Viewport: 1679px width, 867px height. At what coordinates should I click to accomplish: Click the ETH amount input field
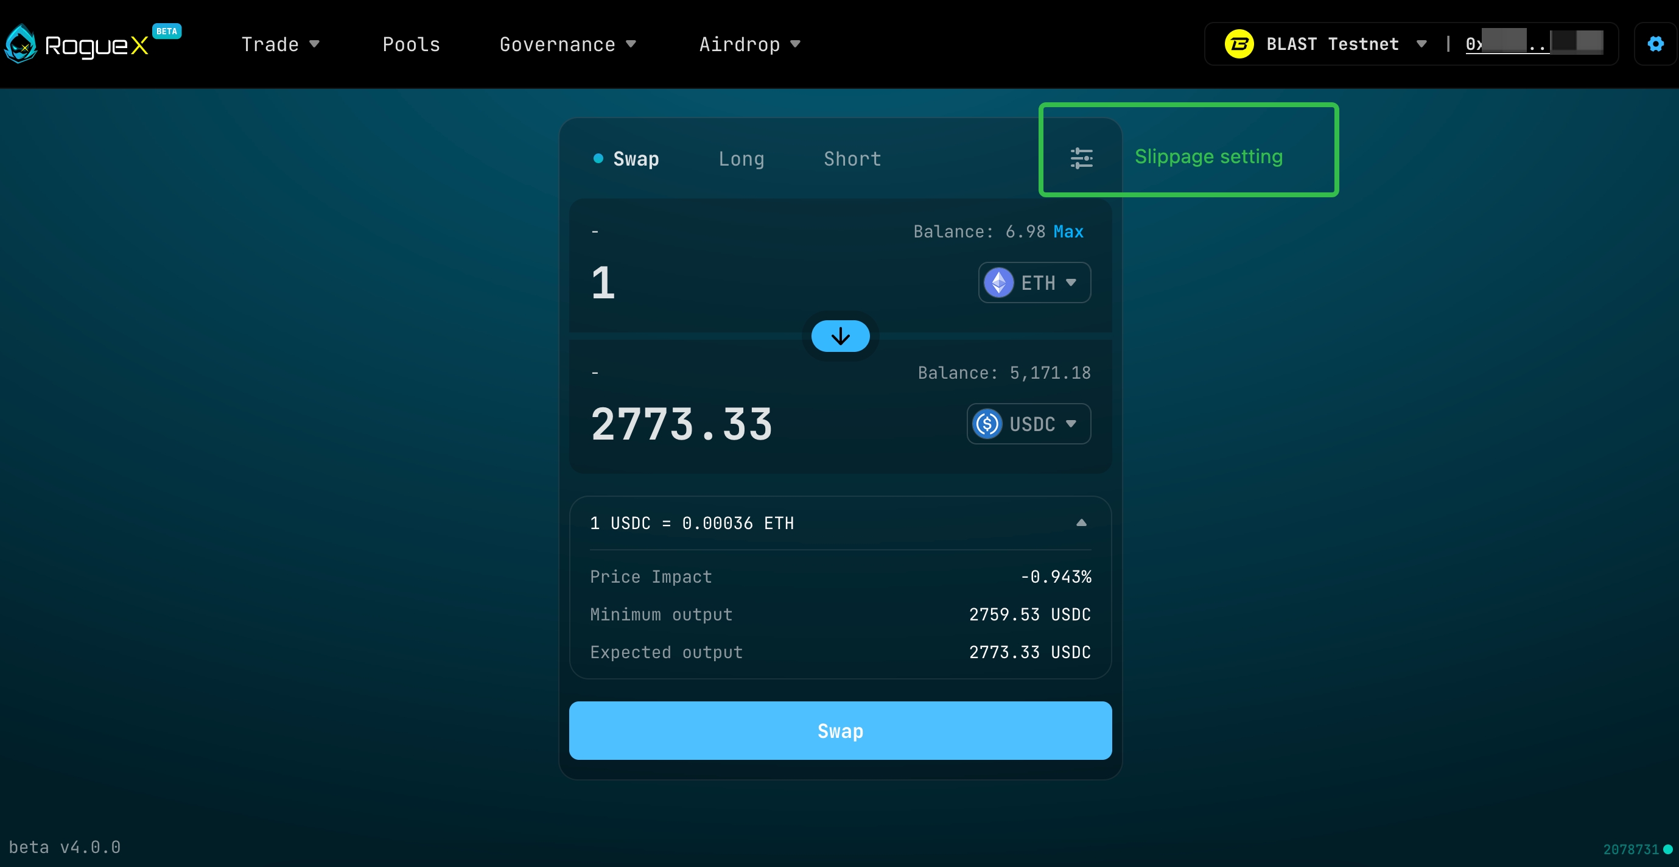point(749,283)
